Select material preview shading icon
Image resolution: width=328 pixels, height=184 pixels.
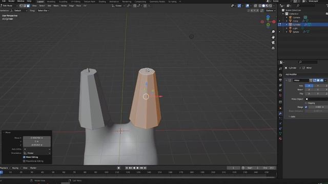(267, 6)
